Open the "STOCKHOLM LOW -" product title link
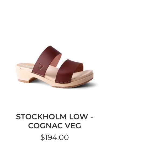The height and width of the screenshot is (156, 156). pos(55,117)
